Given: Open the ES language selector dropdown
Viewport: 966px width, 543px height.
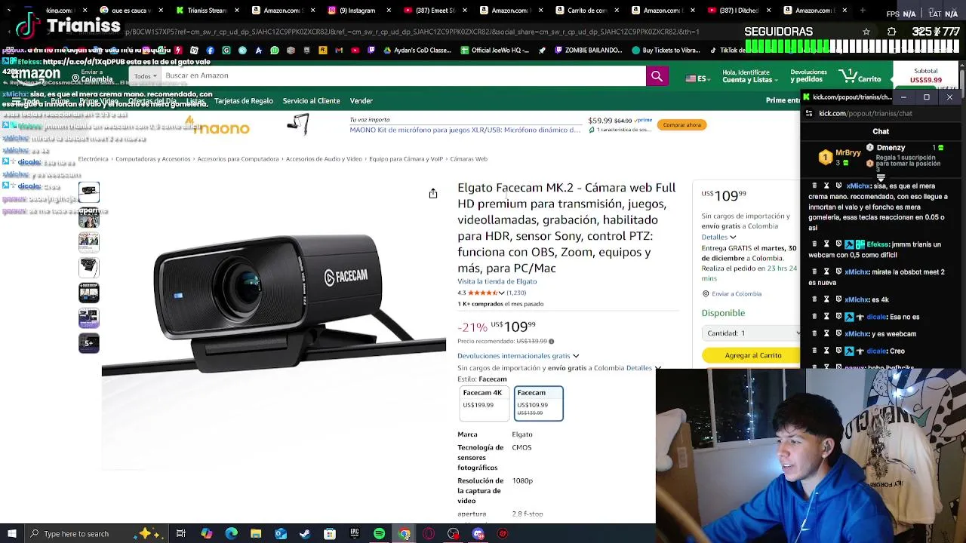Looking at the screenshot, I should pos(698,78).
